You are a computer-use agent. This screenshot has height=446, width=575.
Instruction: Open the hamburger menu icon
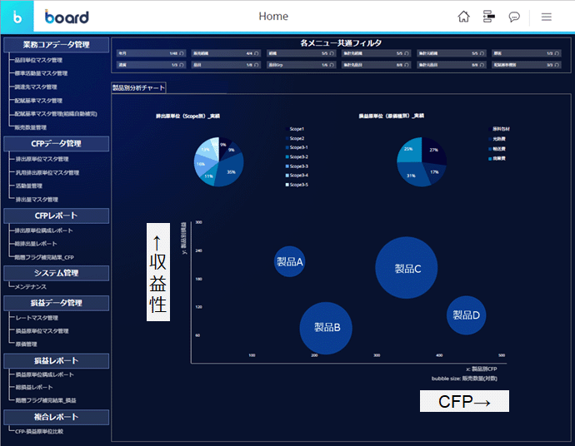(x=547, y=17)
